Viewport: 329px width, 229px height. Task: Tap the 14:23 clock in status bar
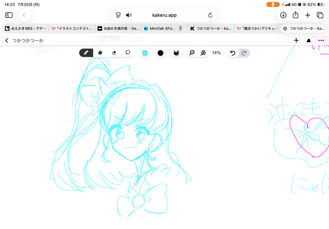tap(10, 5)
